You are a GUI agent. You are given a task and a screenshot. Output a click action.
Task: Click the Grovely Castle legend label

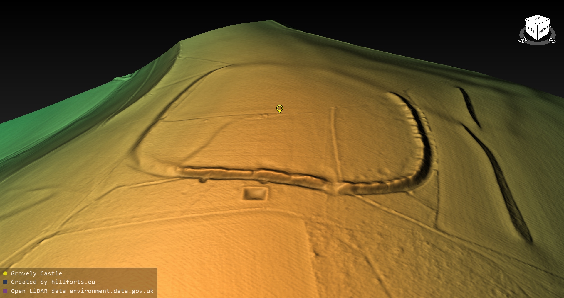pyautogui.click(x=36, y=273)
